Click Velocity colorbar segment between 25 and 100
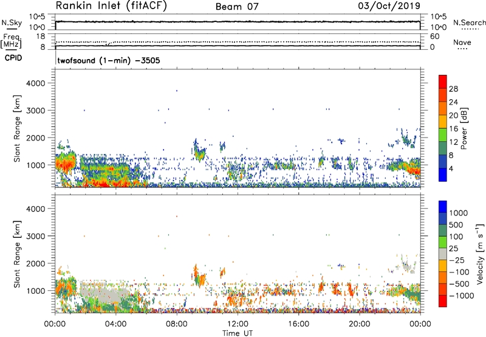 [443, 242]
